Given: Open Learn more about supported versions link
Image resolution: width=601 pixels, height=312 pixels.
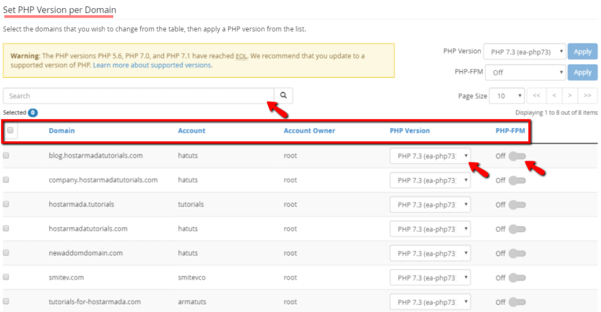Looking at the screenshot, I should click(152, 65).
